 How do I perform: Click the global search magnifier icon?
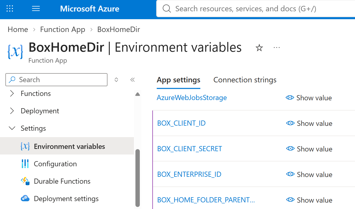tap(167, 9)
